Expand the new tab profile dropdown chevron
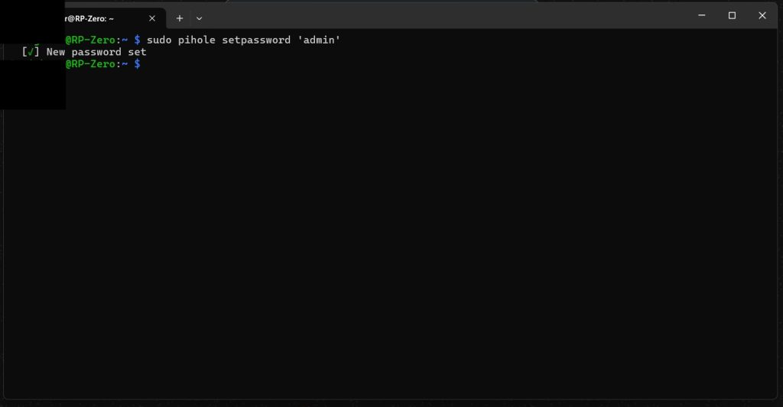The height and width of the screenshot is (407, 783). (x=200, y=18)
